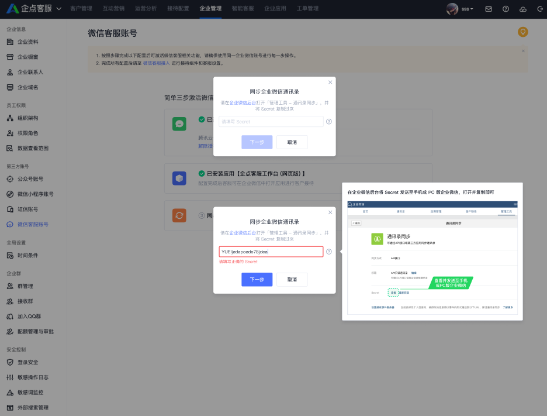Expand the 企点客服 product dropdown
Image resolution: width=547 pixels, height=416 pixels.
click(59, 9)
